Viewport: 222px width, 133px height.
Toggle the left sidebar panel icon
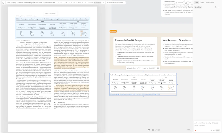click(x=3, y=3)
